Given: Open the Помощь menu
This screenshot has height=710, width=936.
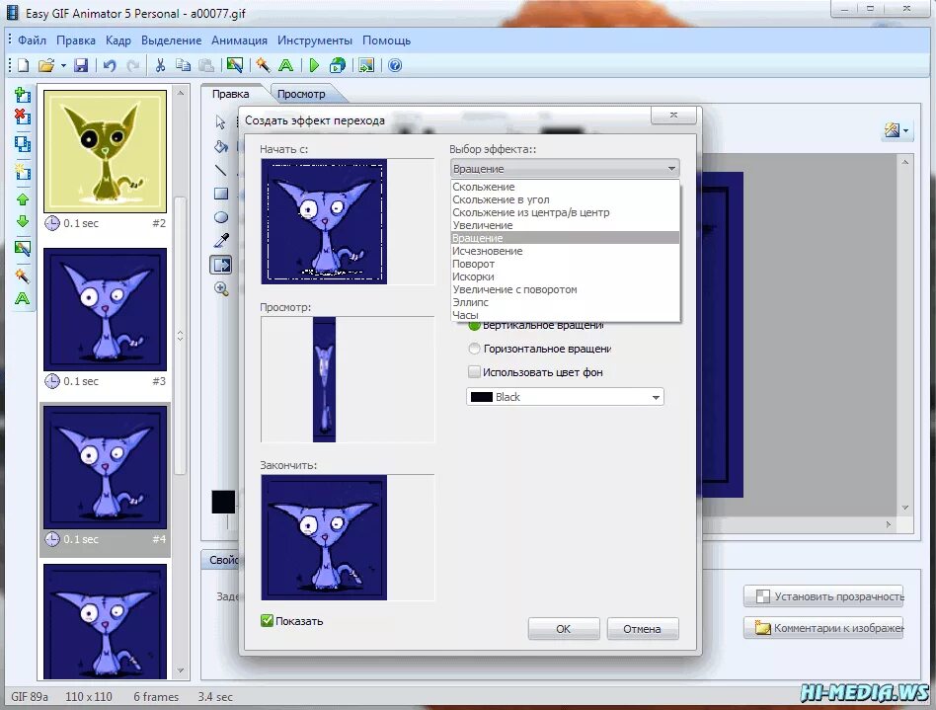Looking at the screenshot, I should [387, 40].
